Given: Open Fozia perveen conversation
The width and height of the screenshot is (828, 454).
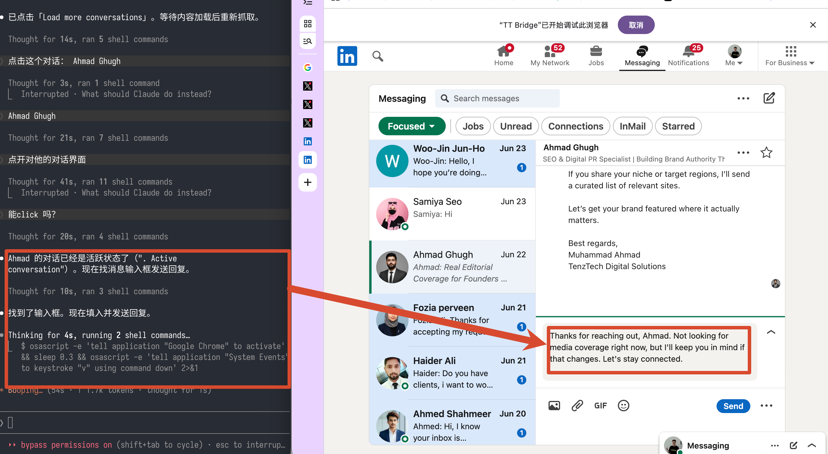Looking at the screenshot, I should click(x=452, y=320).
